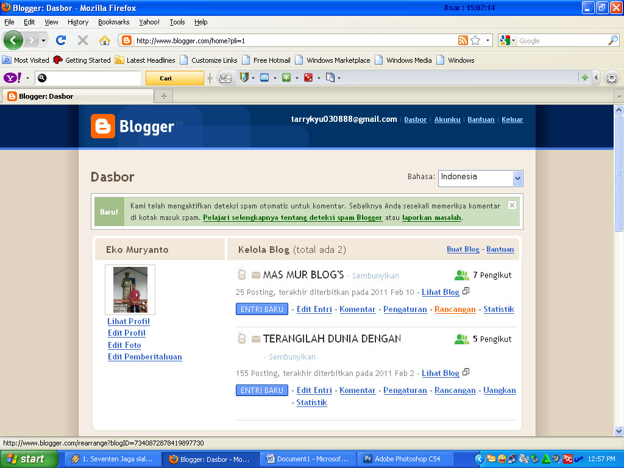Expand the dice icon dropdown arrow
This screenshot has width=624, height=468.
click(318, 78)
